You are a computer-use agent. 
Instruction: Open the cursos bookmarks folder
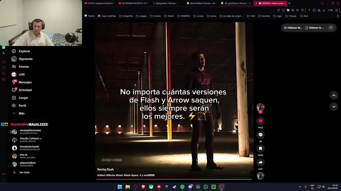click(x=198, y=16)
